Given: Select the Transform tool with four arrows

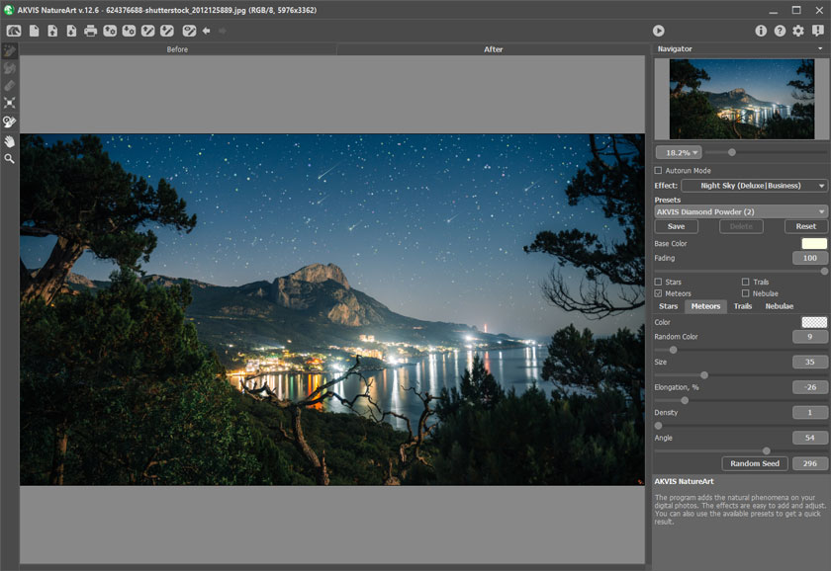Looking at the screenshot, I should 10,103.
